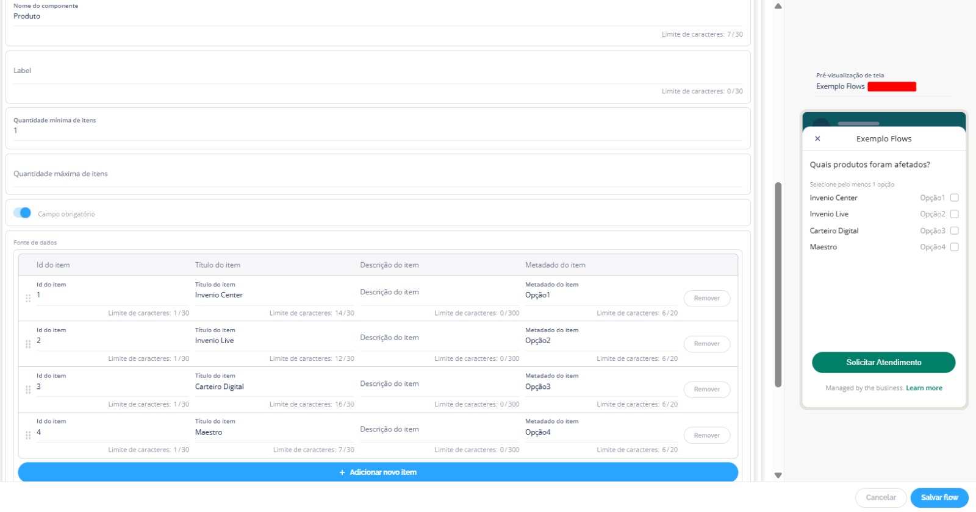Click 'Quais produtos foram afetados?' preview text
The height and width of the screenshot is (512, 976).
pos(870,165)
